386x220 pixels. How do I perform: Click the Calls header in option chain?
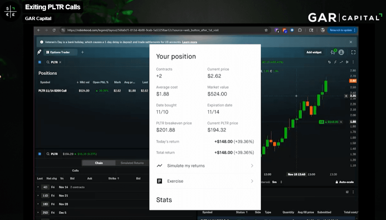(75, 170)
